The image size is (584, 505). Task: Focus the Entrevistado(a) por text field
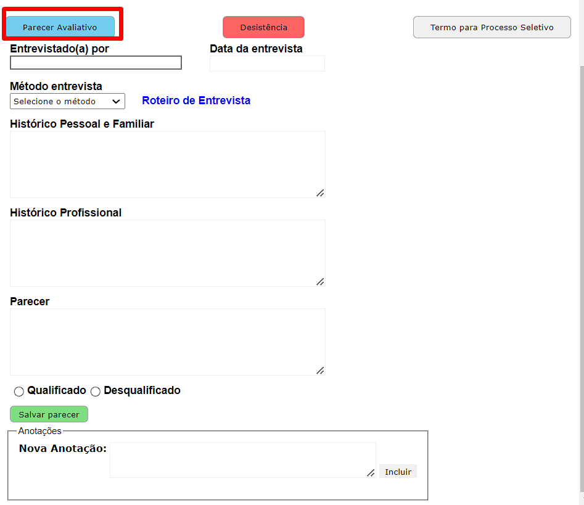(96, 63)
